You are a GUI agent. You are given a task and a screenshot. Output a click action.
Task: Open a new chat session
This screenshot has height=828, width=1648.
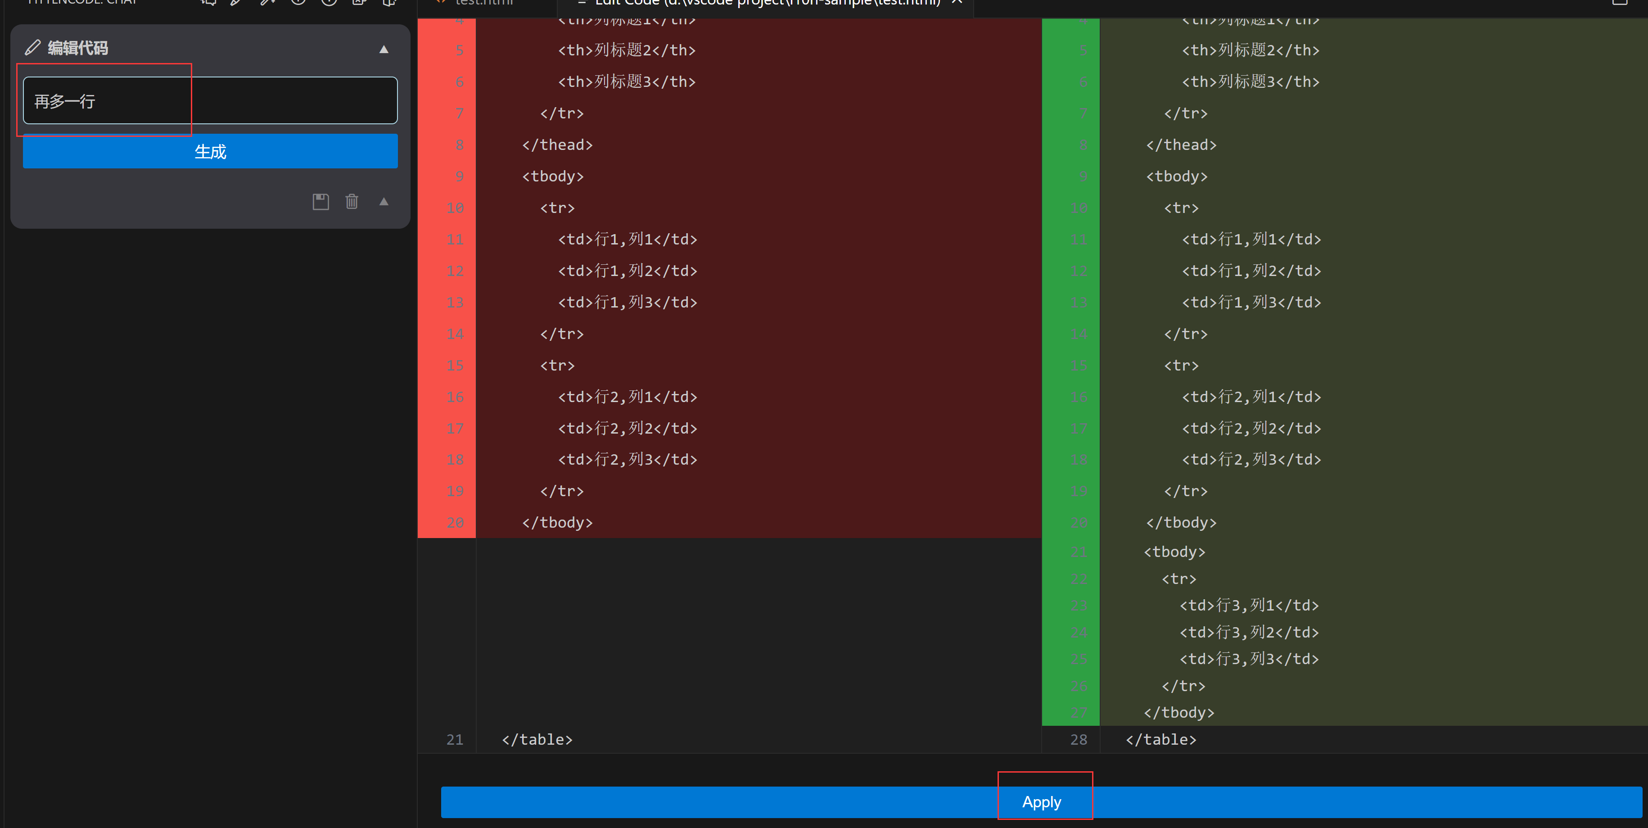[x=208, y=3]
